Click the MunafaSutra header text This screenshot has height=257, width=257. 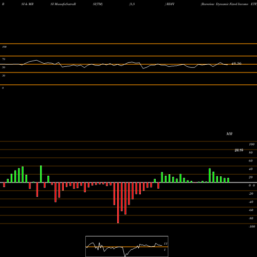tap(65, 4)
